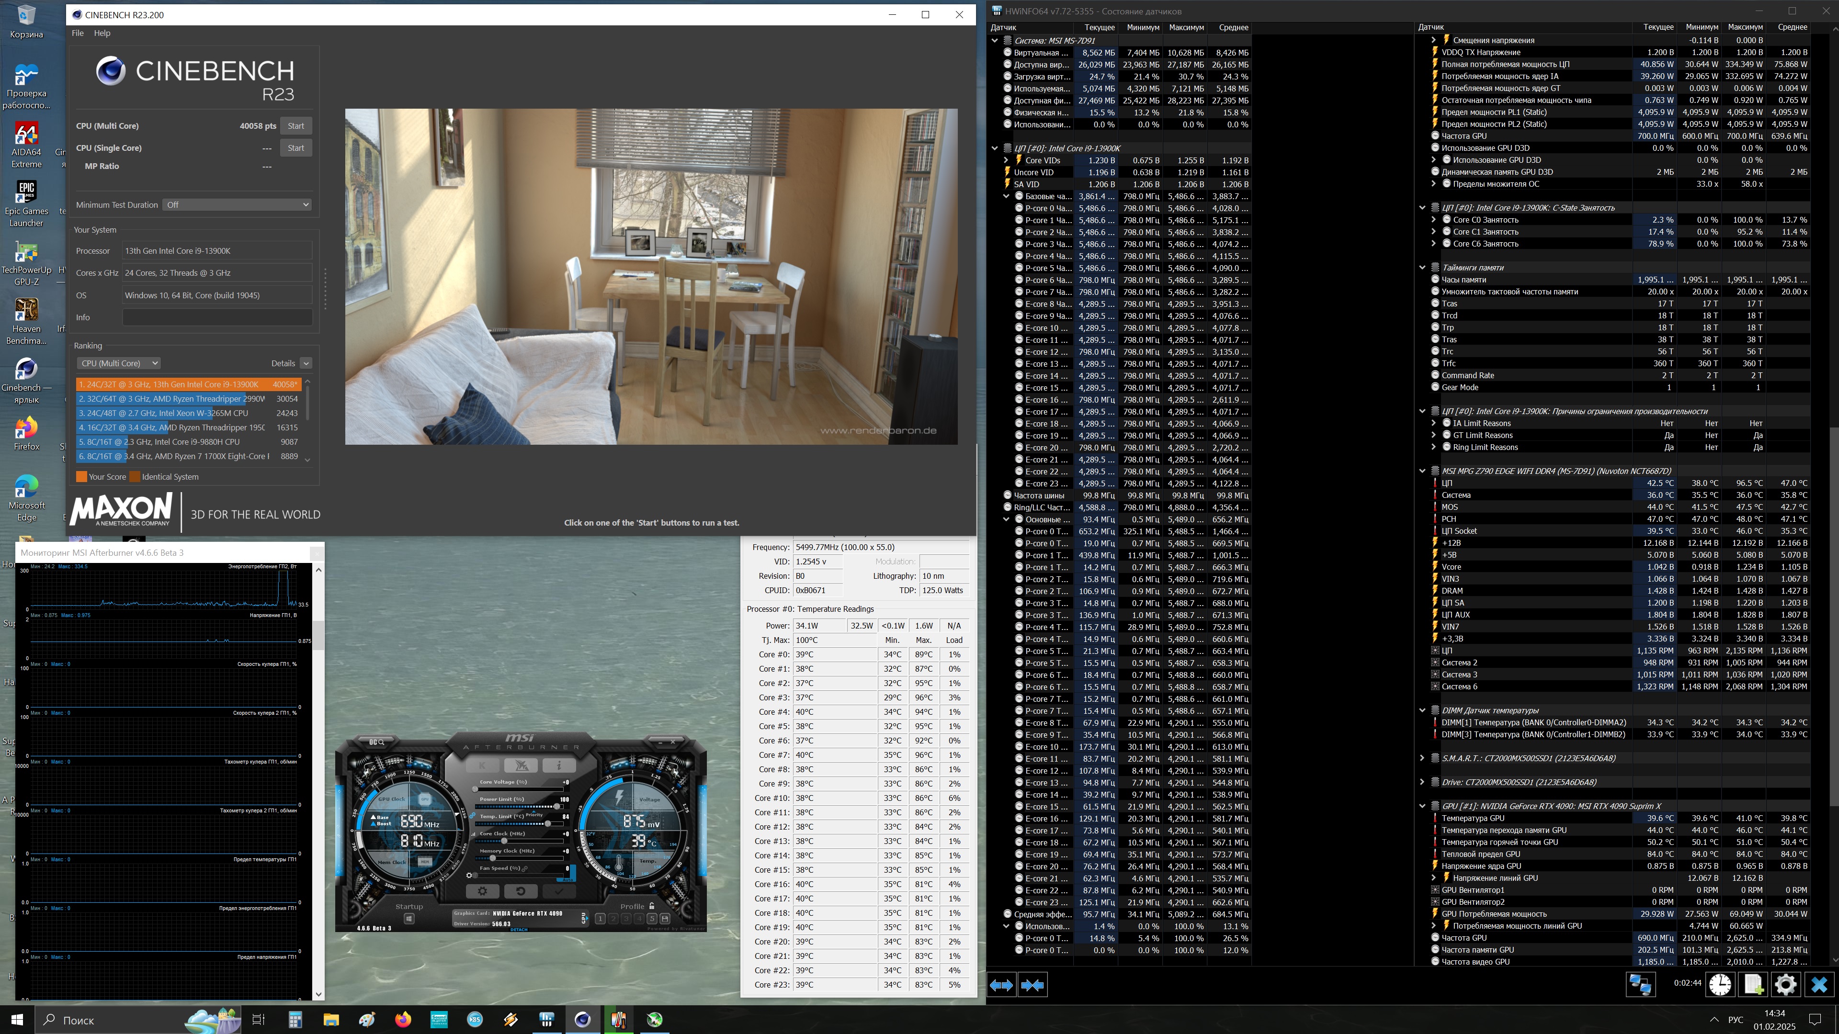Open Cinebench File menu
1839x1034 pixels.
coord(77,33)
